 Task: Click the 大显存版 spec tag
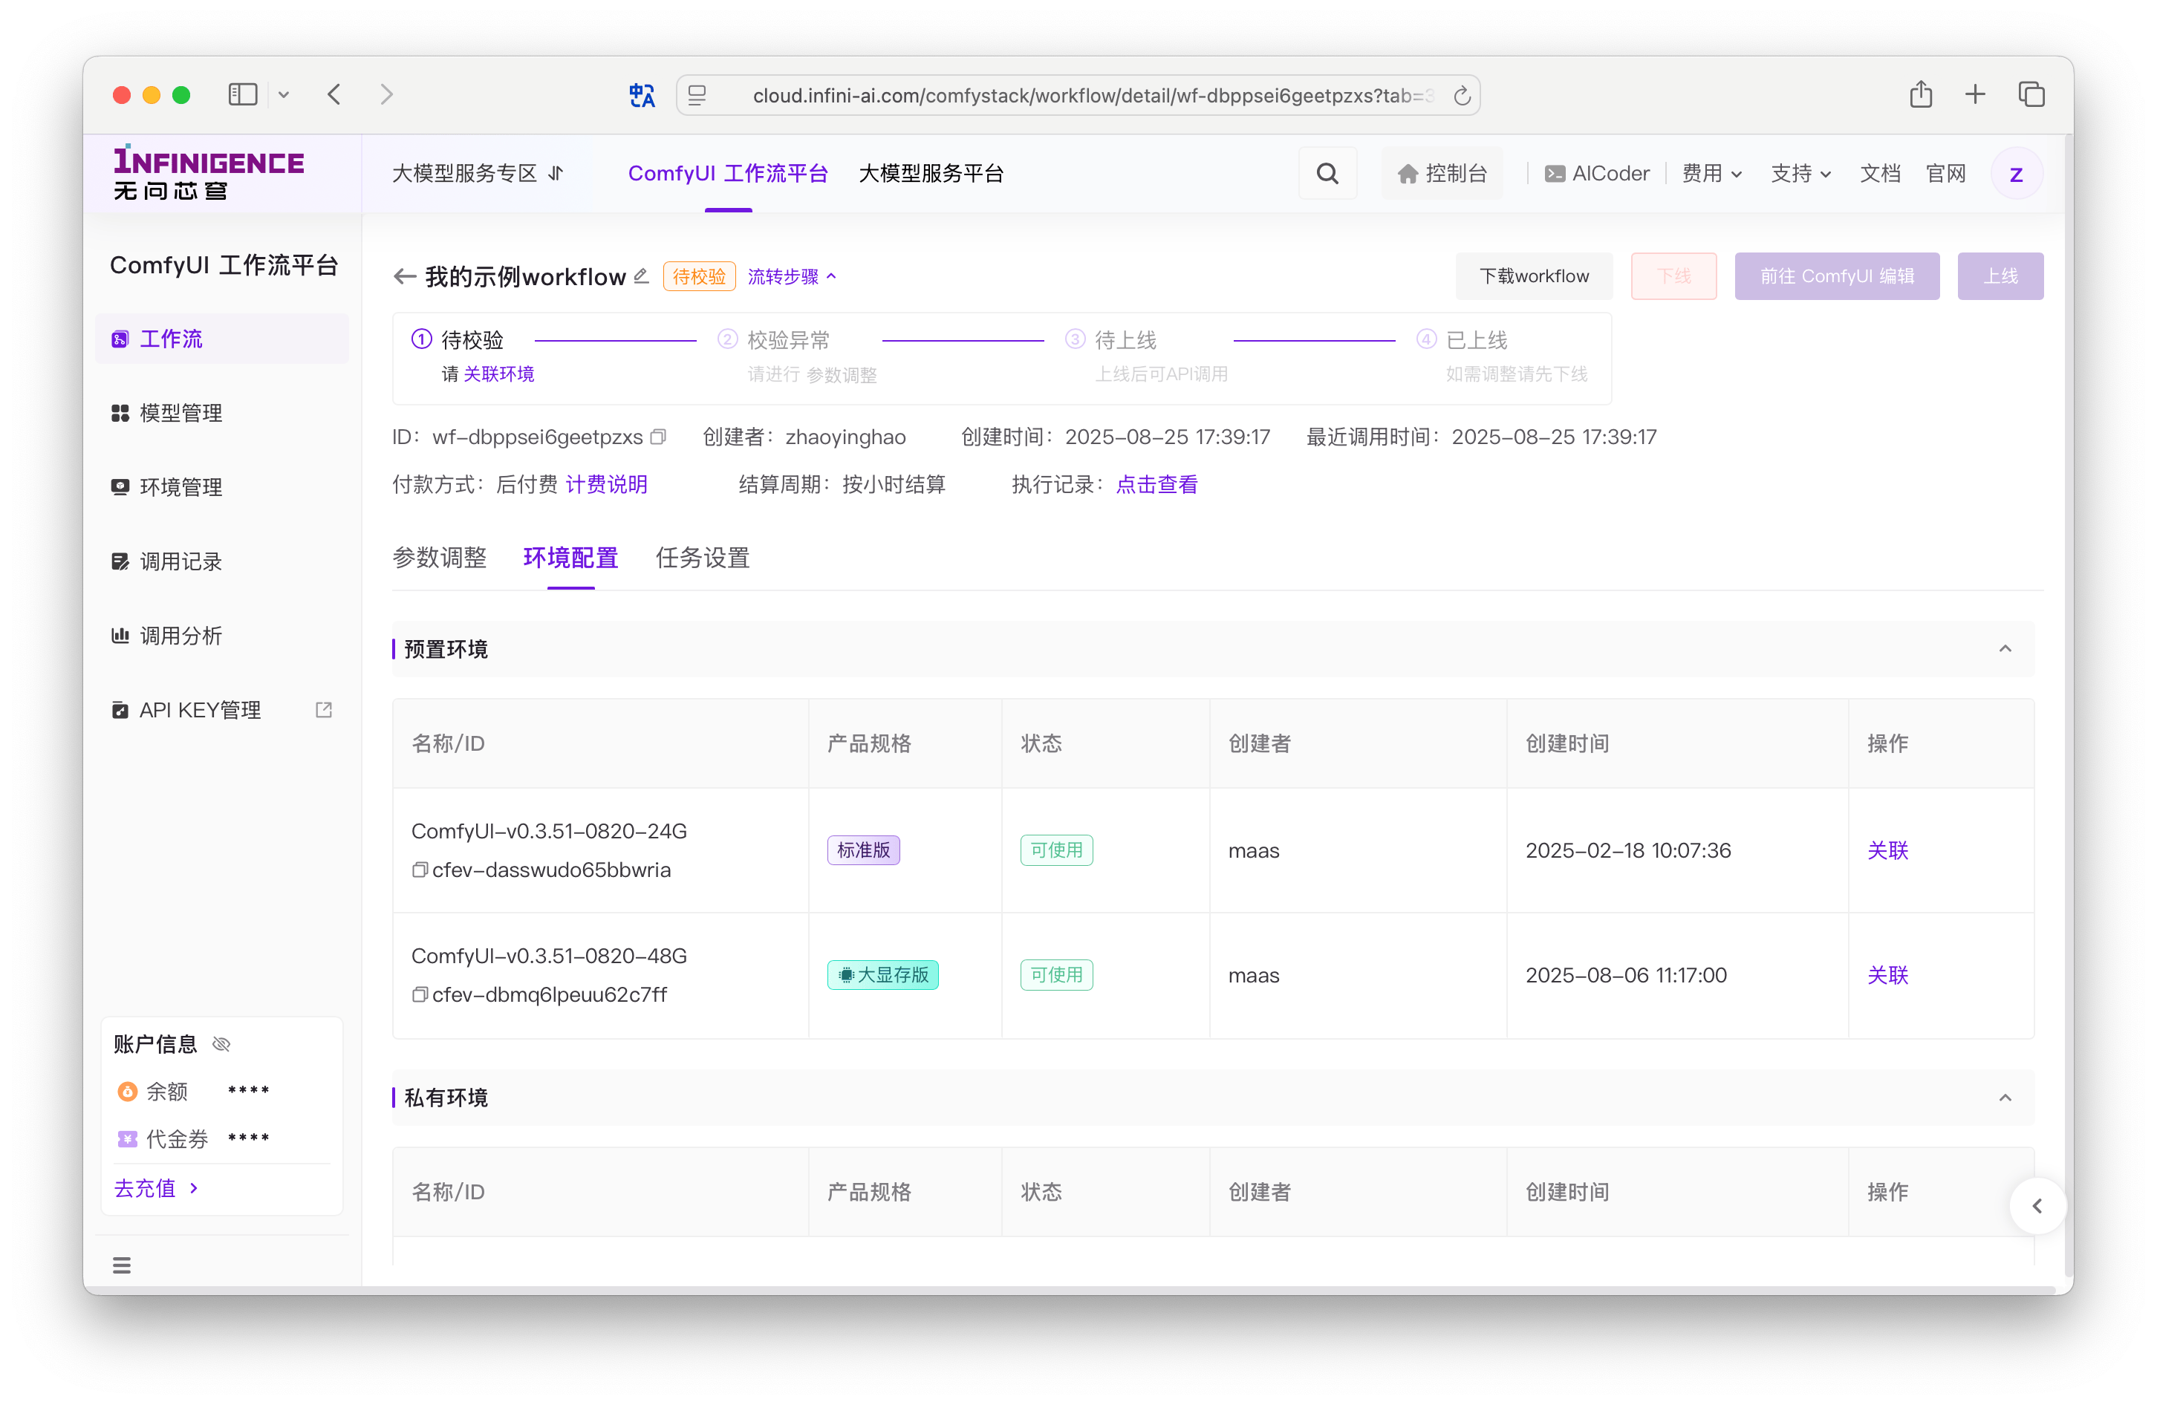pyautogui.click(x=882, y=976)
